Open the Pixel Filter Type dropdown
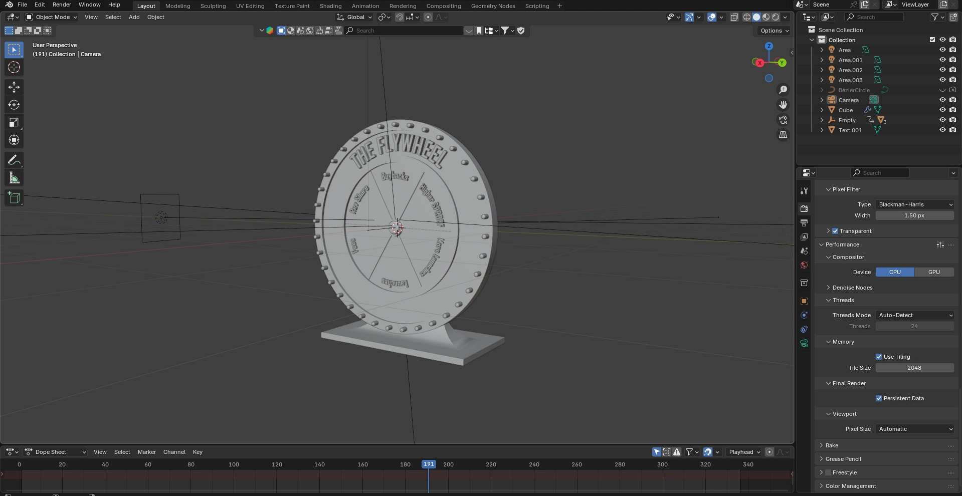 coord(914,204)
